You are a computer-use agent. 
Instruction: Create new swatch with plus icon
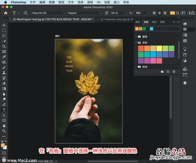(168, 72)
